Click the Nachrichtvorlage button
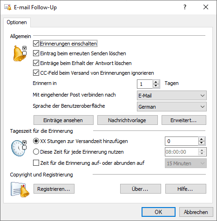The height and width of the screenshot is (221, 217). (128, 120)
